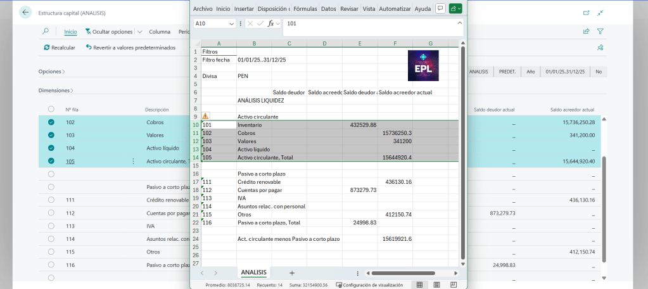Expand the Dimensiones section
Viewport: 648px width, 289px height.
point(56,91)
